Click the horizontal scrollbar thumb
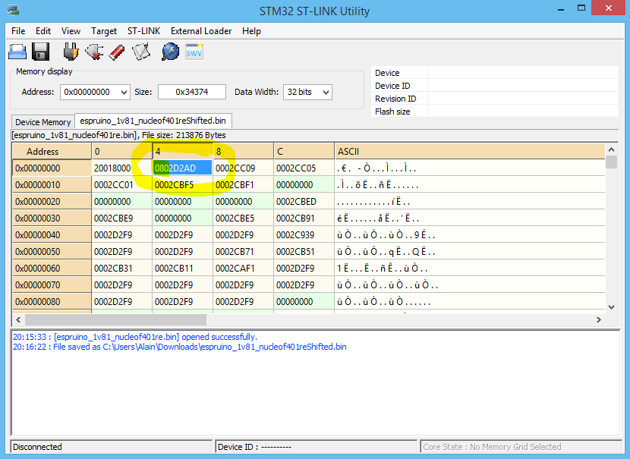 tap(115, 319)
